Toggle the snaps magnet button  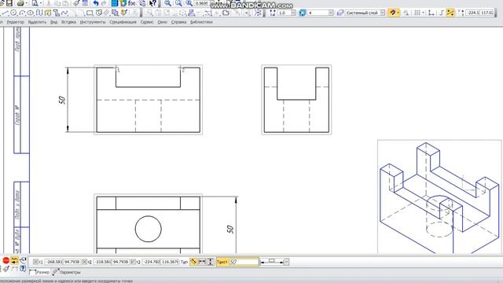click(393, 13)
